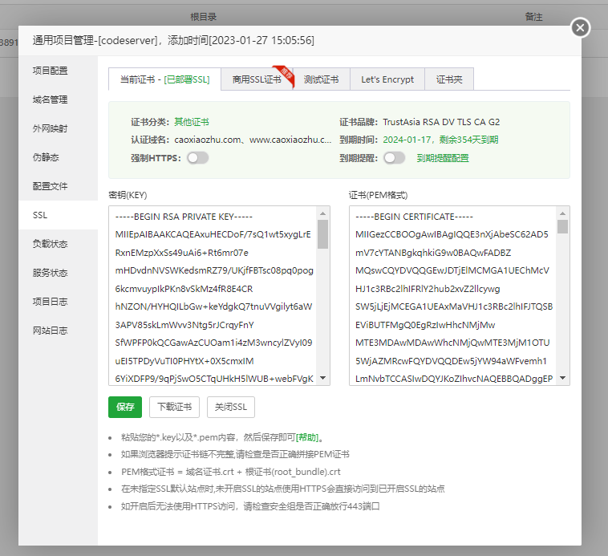The image size is (608, 556).
Task: Open the Let's Encrypt tab
Action: (387, 79)
